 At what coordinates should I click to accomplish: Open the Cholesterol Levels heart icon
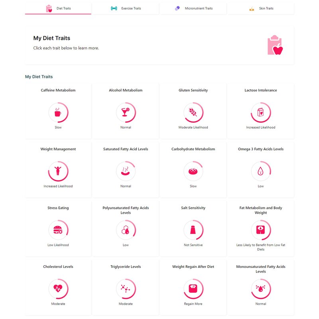[58, 289]
